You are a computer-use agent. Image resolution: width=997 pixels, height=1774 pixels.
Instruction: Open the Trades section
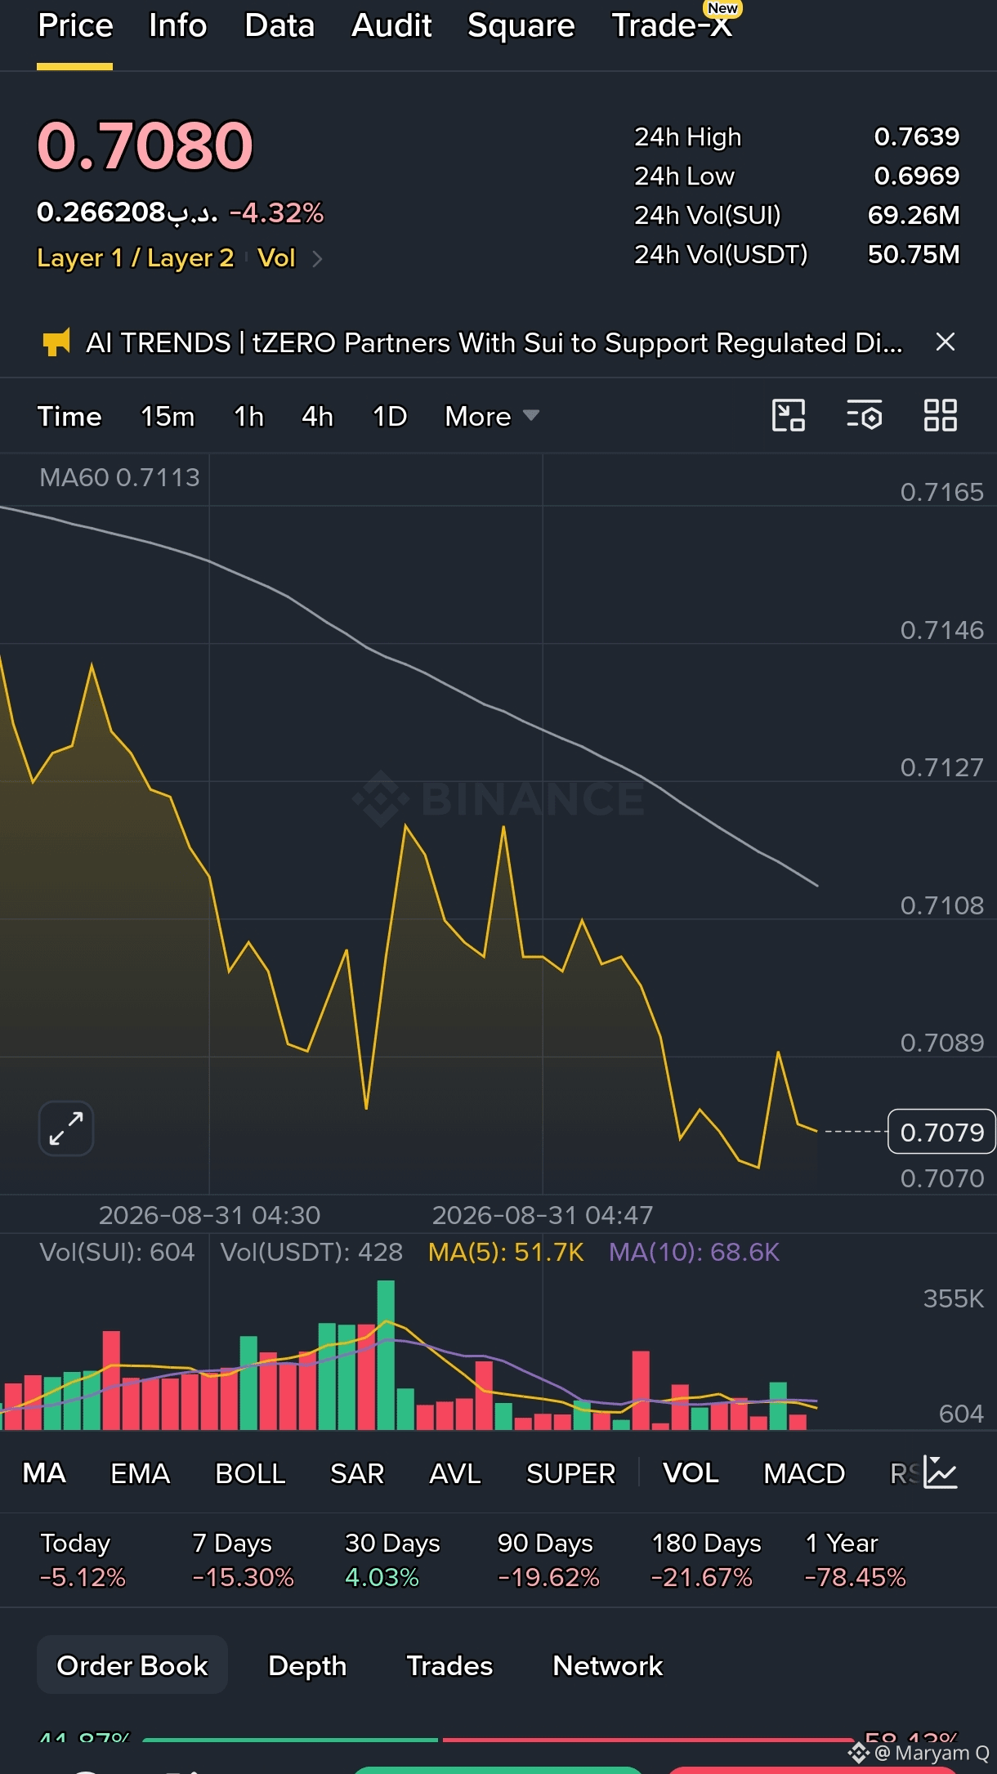click(x=449, y=1665)
